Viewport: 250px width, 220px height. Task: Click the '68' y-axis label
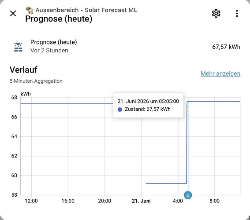14,98
